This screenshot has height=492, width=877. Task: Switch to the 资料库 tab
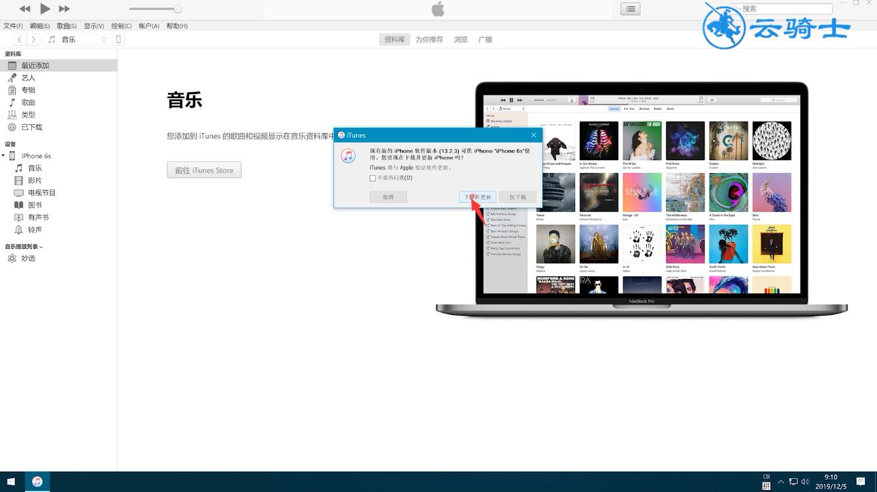(x=394, y=40)
